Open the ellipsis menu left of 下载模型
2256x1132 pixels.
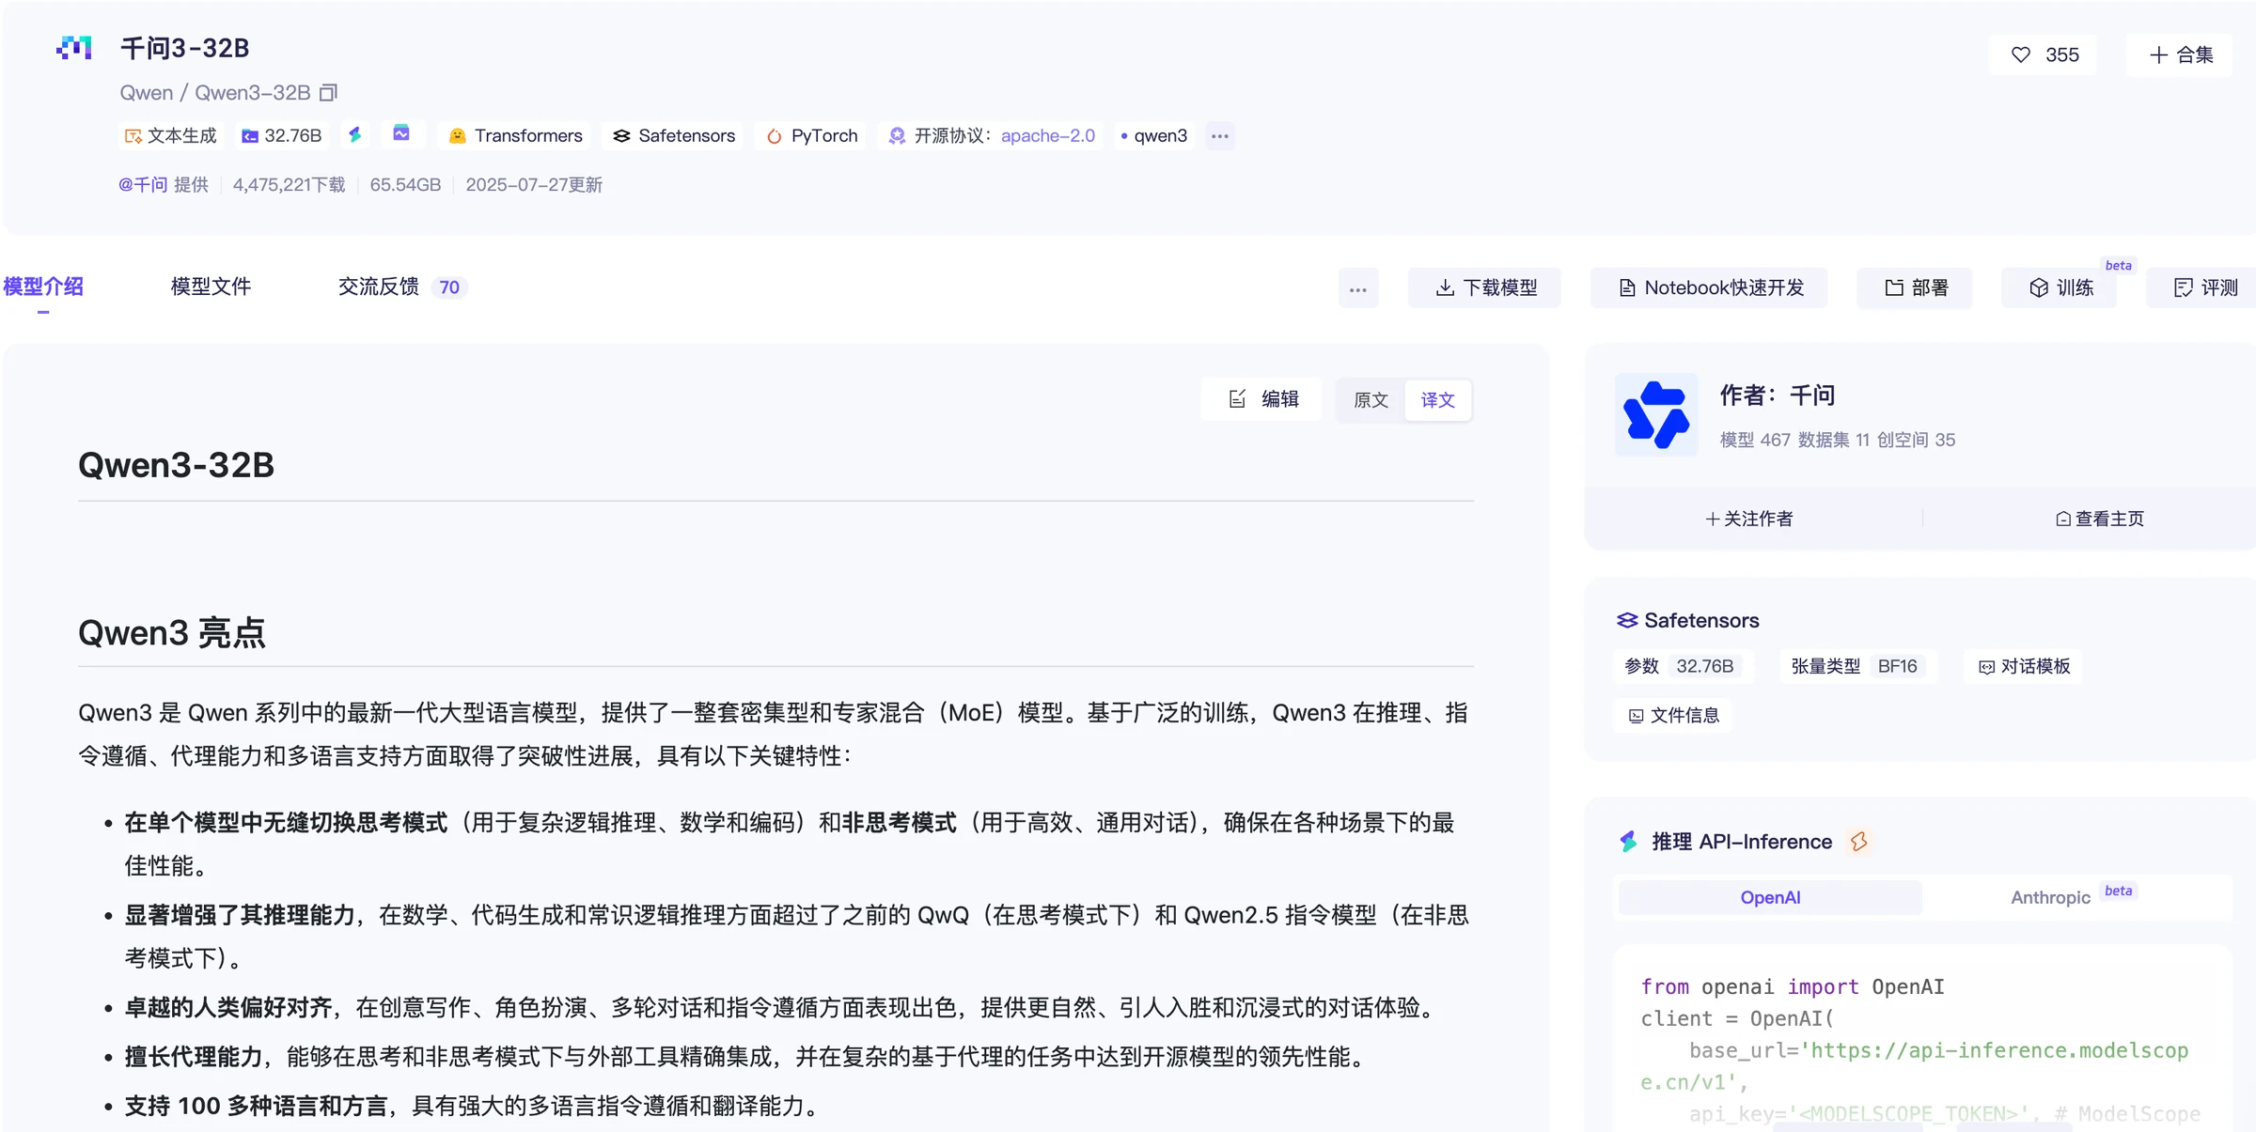1358,288
